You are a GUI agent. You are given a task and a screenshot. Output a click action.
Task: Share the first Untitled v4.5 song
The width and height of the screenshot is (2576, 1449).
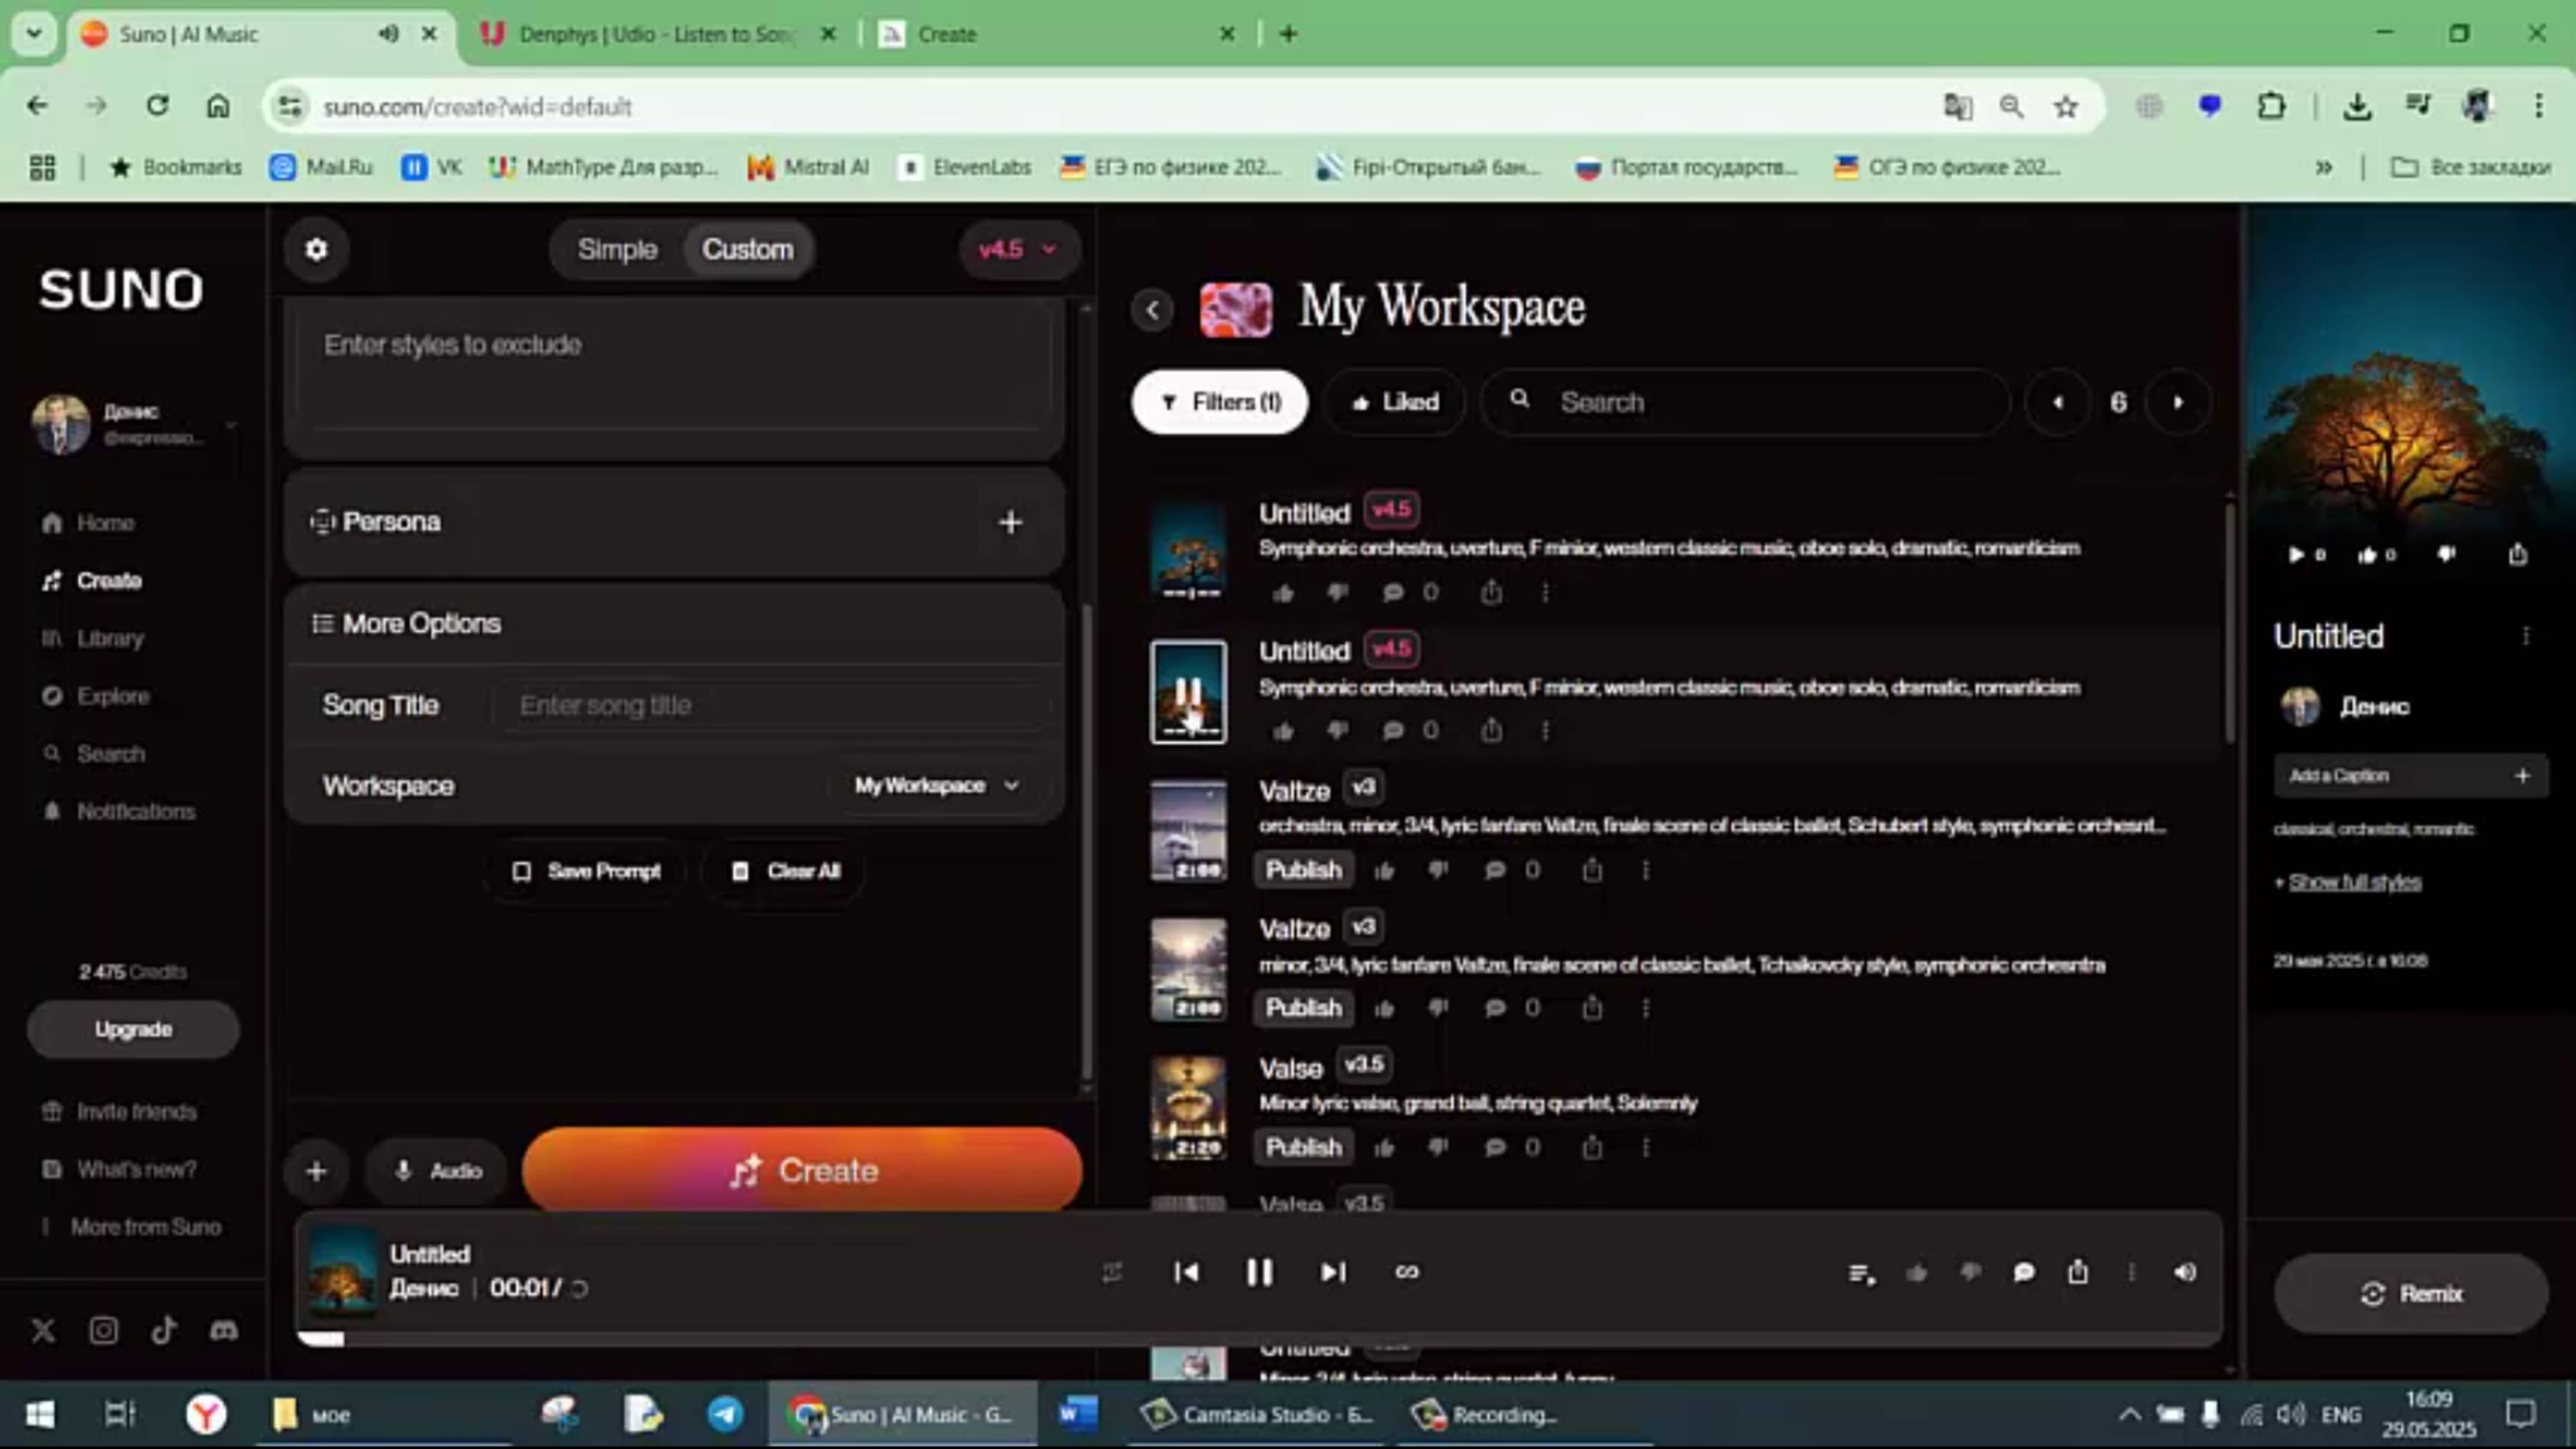(1491, 593)
